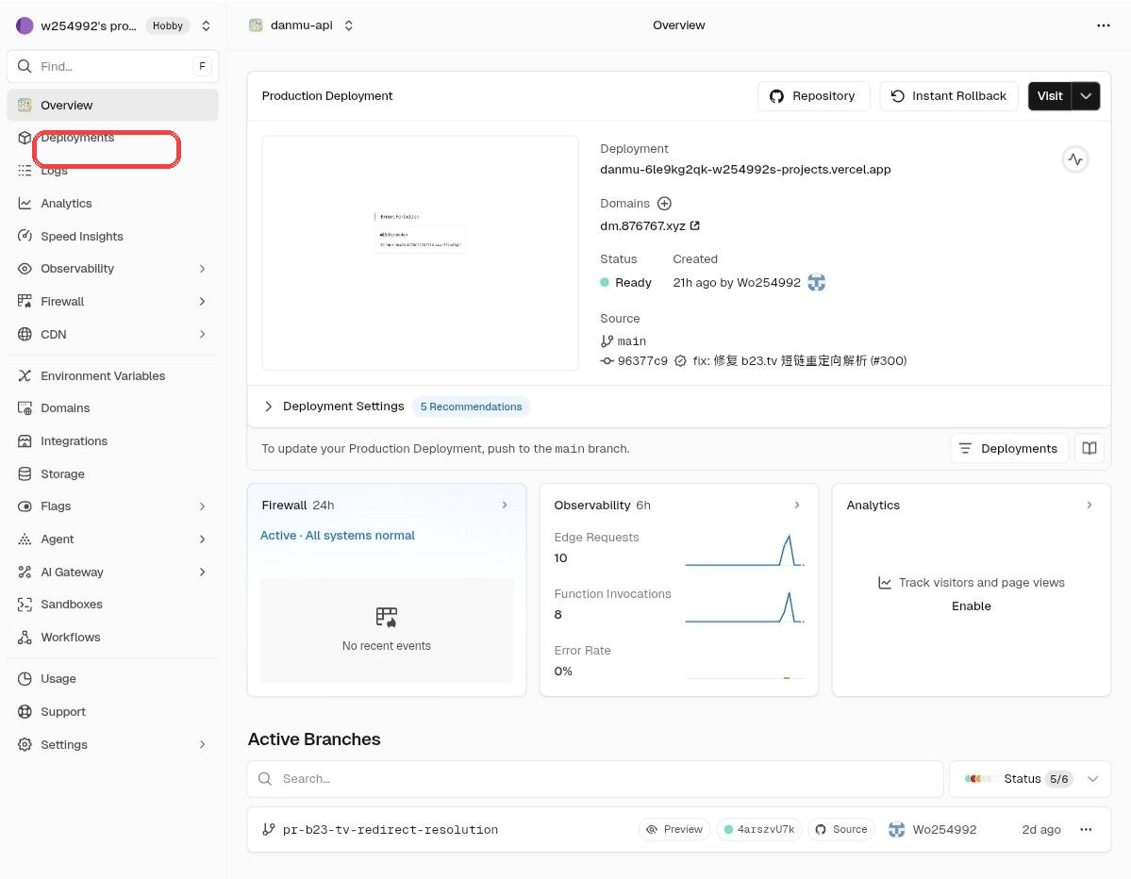Expand the CDN sidebar submenu
The width and height of the screenshot is (1131, 879).
tap(202, 334)
